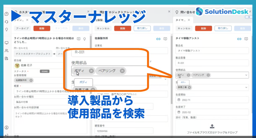Open the monitor icon in left sidebar
The image size is (256, 138).
[x=6, y=43]
